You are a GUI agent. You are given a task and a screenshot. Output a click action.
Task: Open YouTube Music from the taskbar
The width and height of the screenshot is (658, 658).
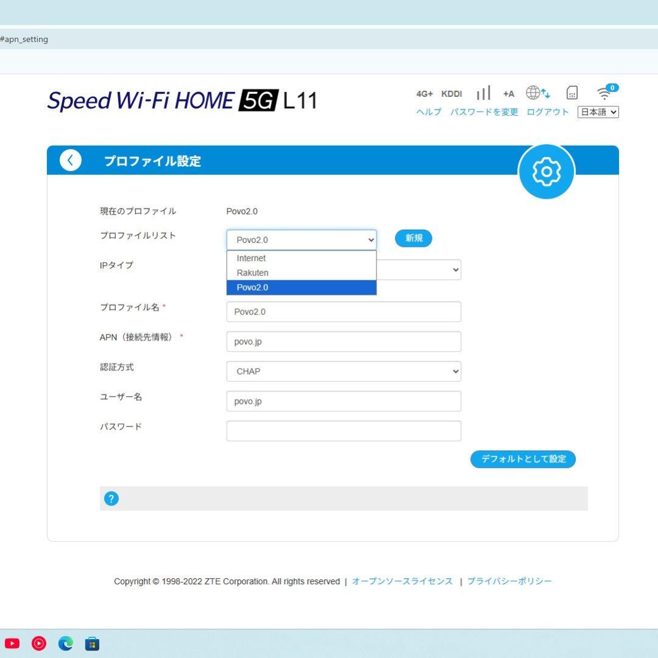point(39,643)
